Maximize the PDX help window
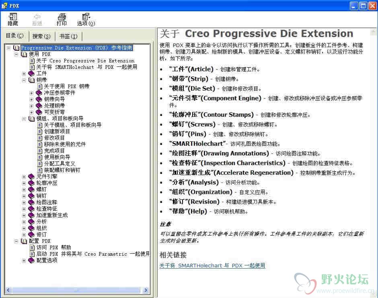 click(x=363, y=6)
